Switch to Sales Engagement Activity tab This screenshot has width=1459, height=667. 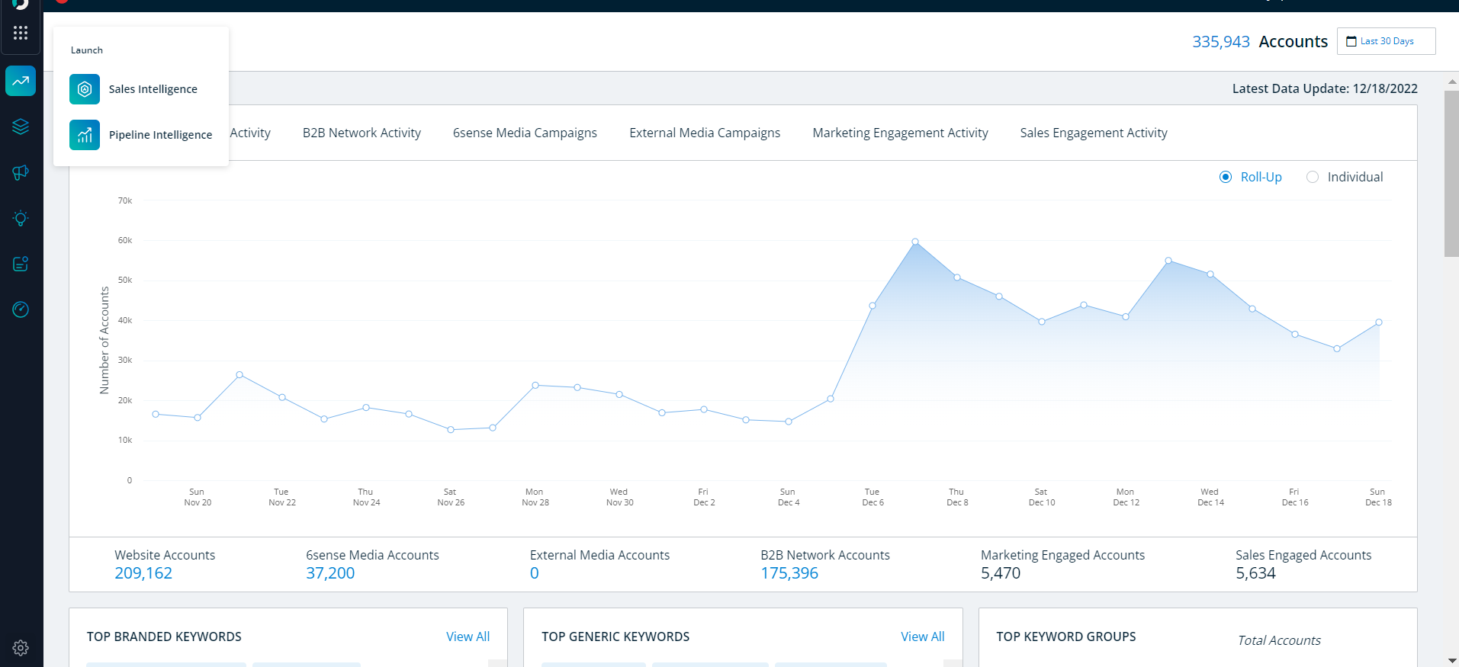[1094, 133]
